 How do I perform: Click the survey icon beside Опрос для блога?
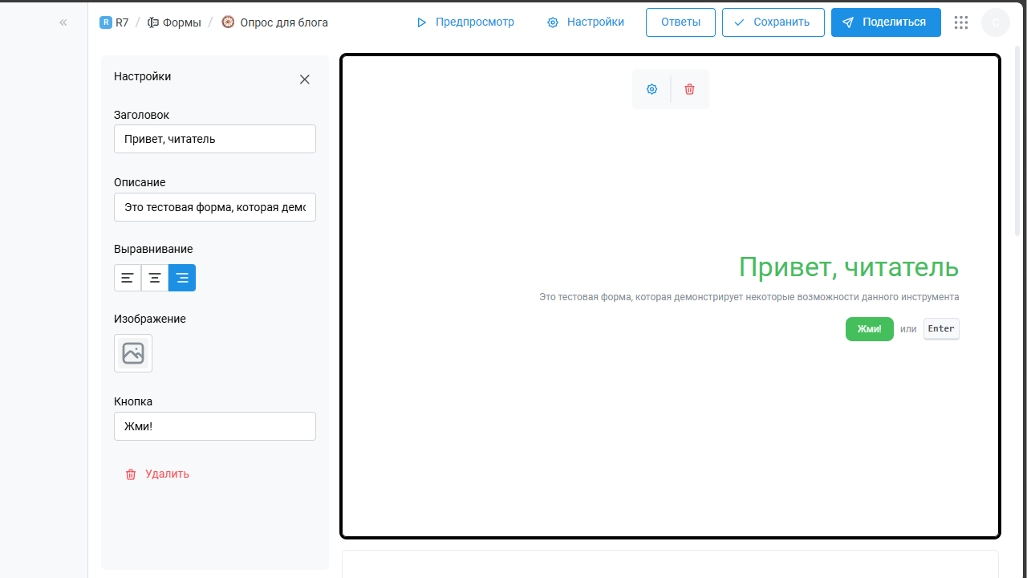[228, 22]
